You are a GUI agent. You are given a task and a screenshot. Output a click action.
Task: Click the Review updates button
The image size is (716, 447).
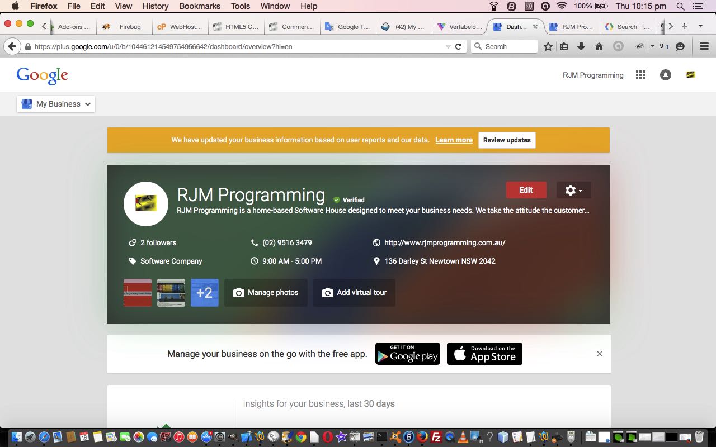click(x=507, y=140)
